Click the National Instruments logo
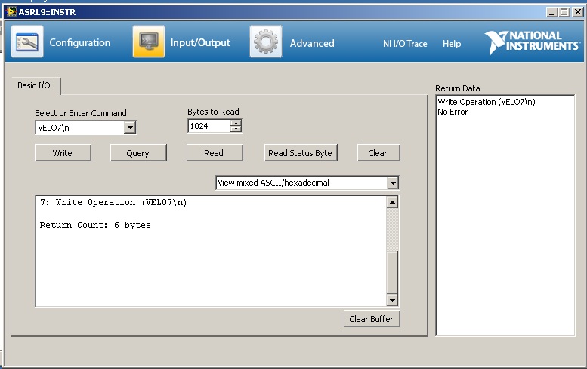Viewport: 587px width, 369px height. 532,42
